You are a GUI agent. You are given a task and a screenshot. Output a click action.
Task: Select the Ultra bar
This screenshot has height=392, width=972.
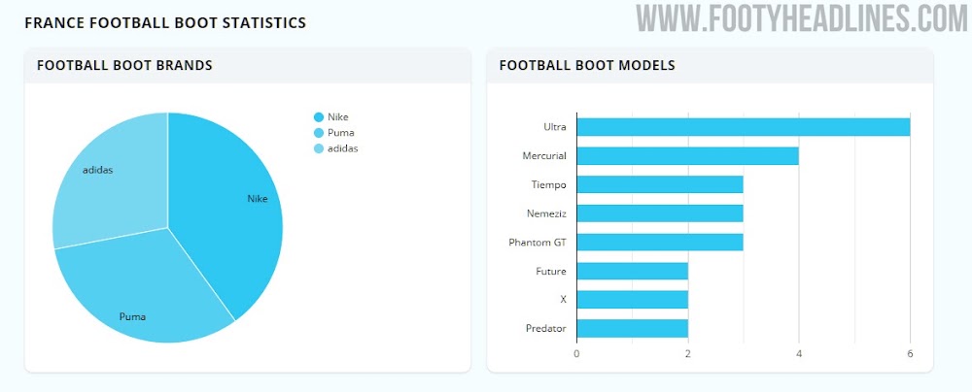pyautogui.click(x=743, y=127)
